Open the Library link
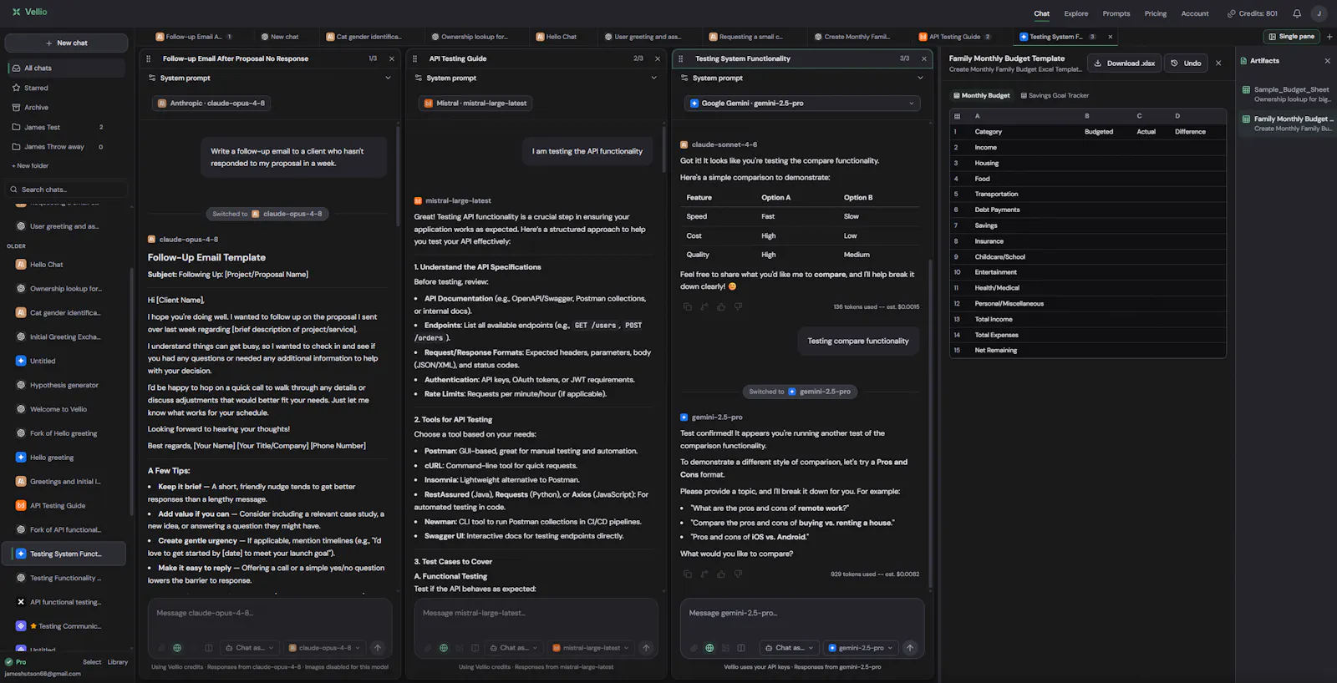 coord(118,662)
